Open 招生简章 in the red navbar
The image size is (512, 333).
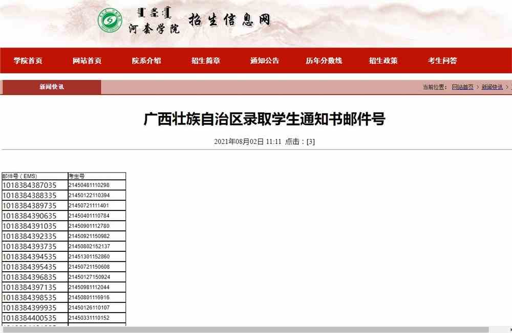(206, 61)
